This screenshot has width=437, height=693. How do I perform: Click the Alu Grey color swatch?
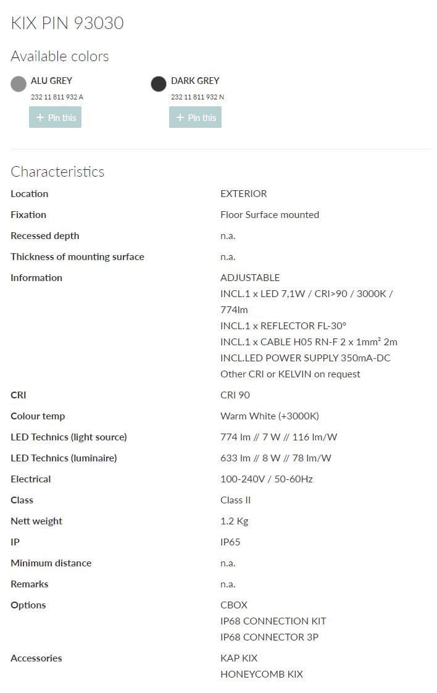tap(19, 84)
